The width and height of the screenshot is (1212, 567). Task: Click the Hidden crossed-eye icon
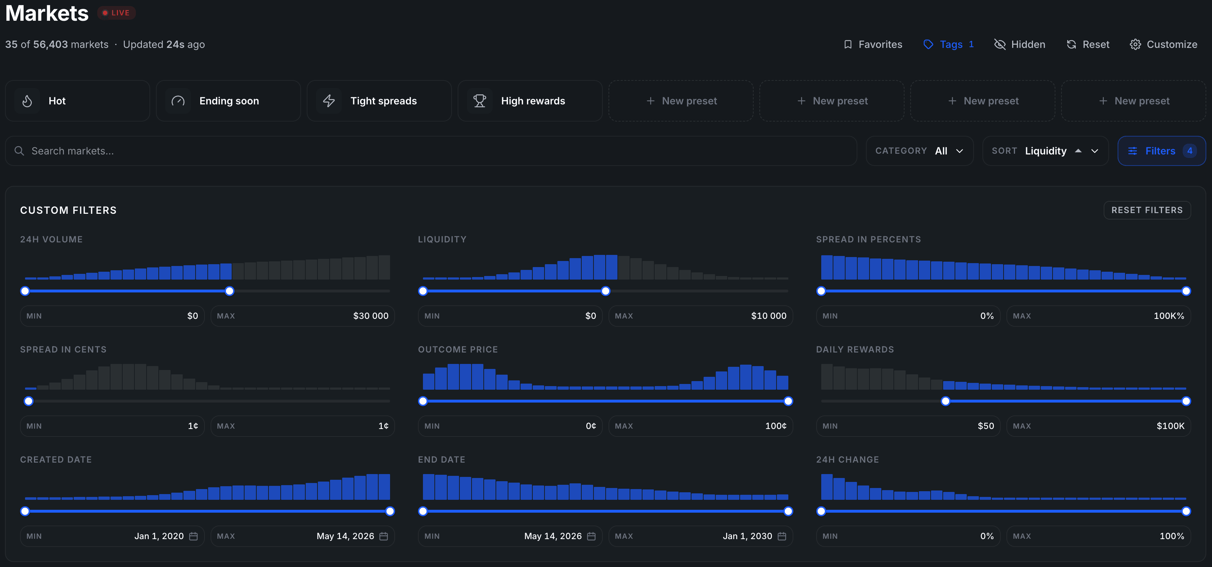[x=999, y=44]
